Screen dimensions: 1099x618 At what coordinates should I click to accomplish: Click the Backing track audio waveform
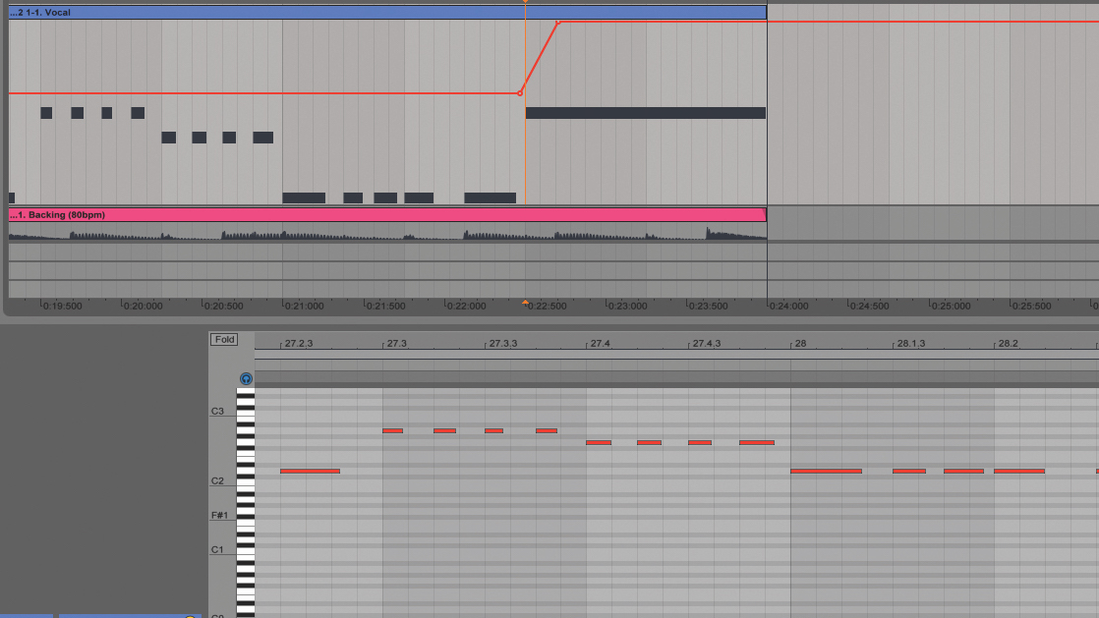387,233
